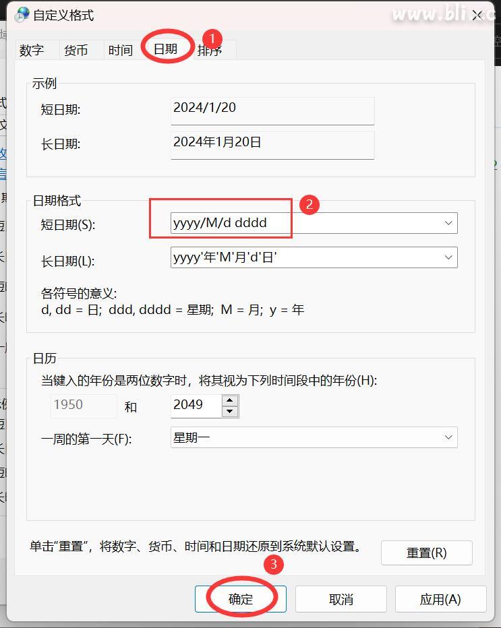Click the 长日期 example field 2024年1月20日
This screenshot has height=628, width=501.
point(272,146)
